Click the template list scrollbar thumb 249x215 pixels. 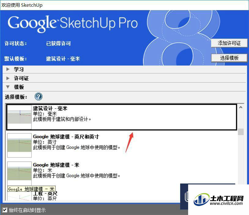[x=241, y=132]
